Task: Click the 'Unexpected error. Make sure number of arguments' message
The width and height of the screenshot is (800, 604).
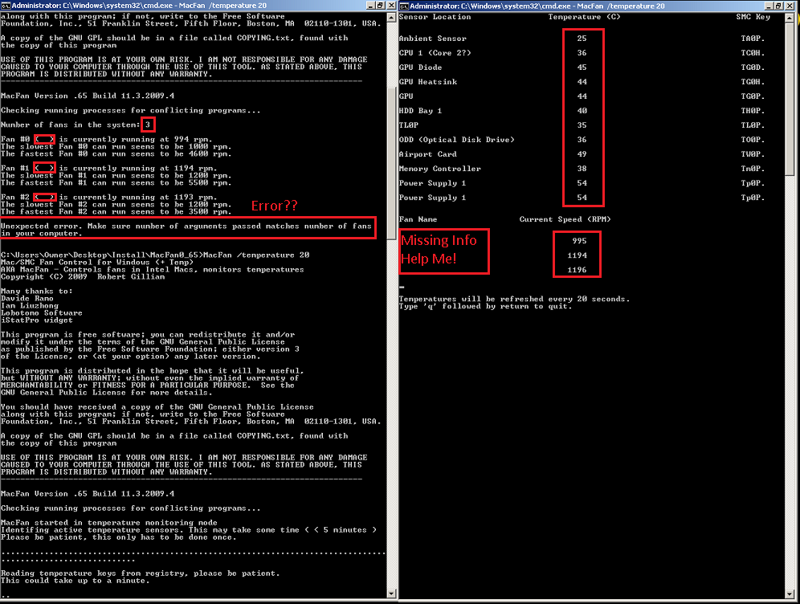Action: click(x=186, y=230)
